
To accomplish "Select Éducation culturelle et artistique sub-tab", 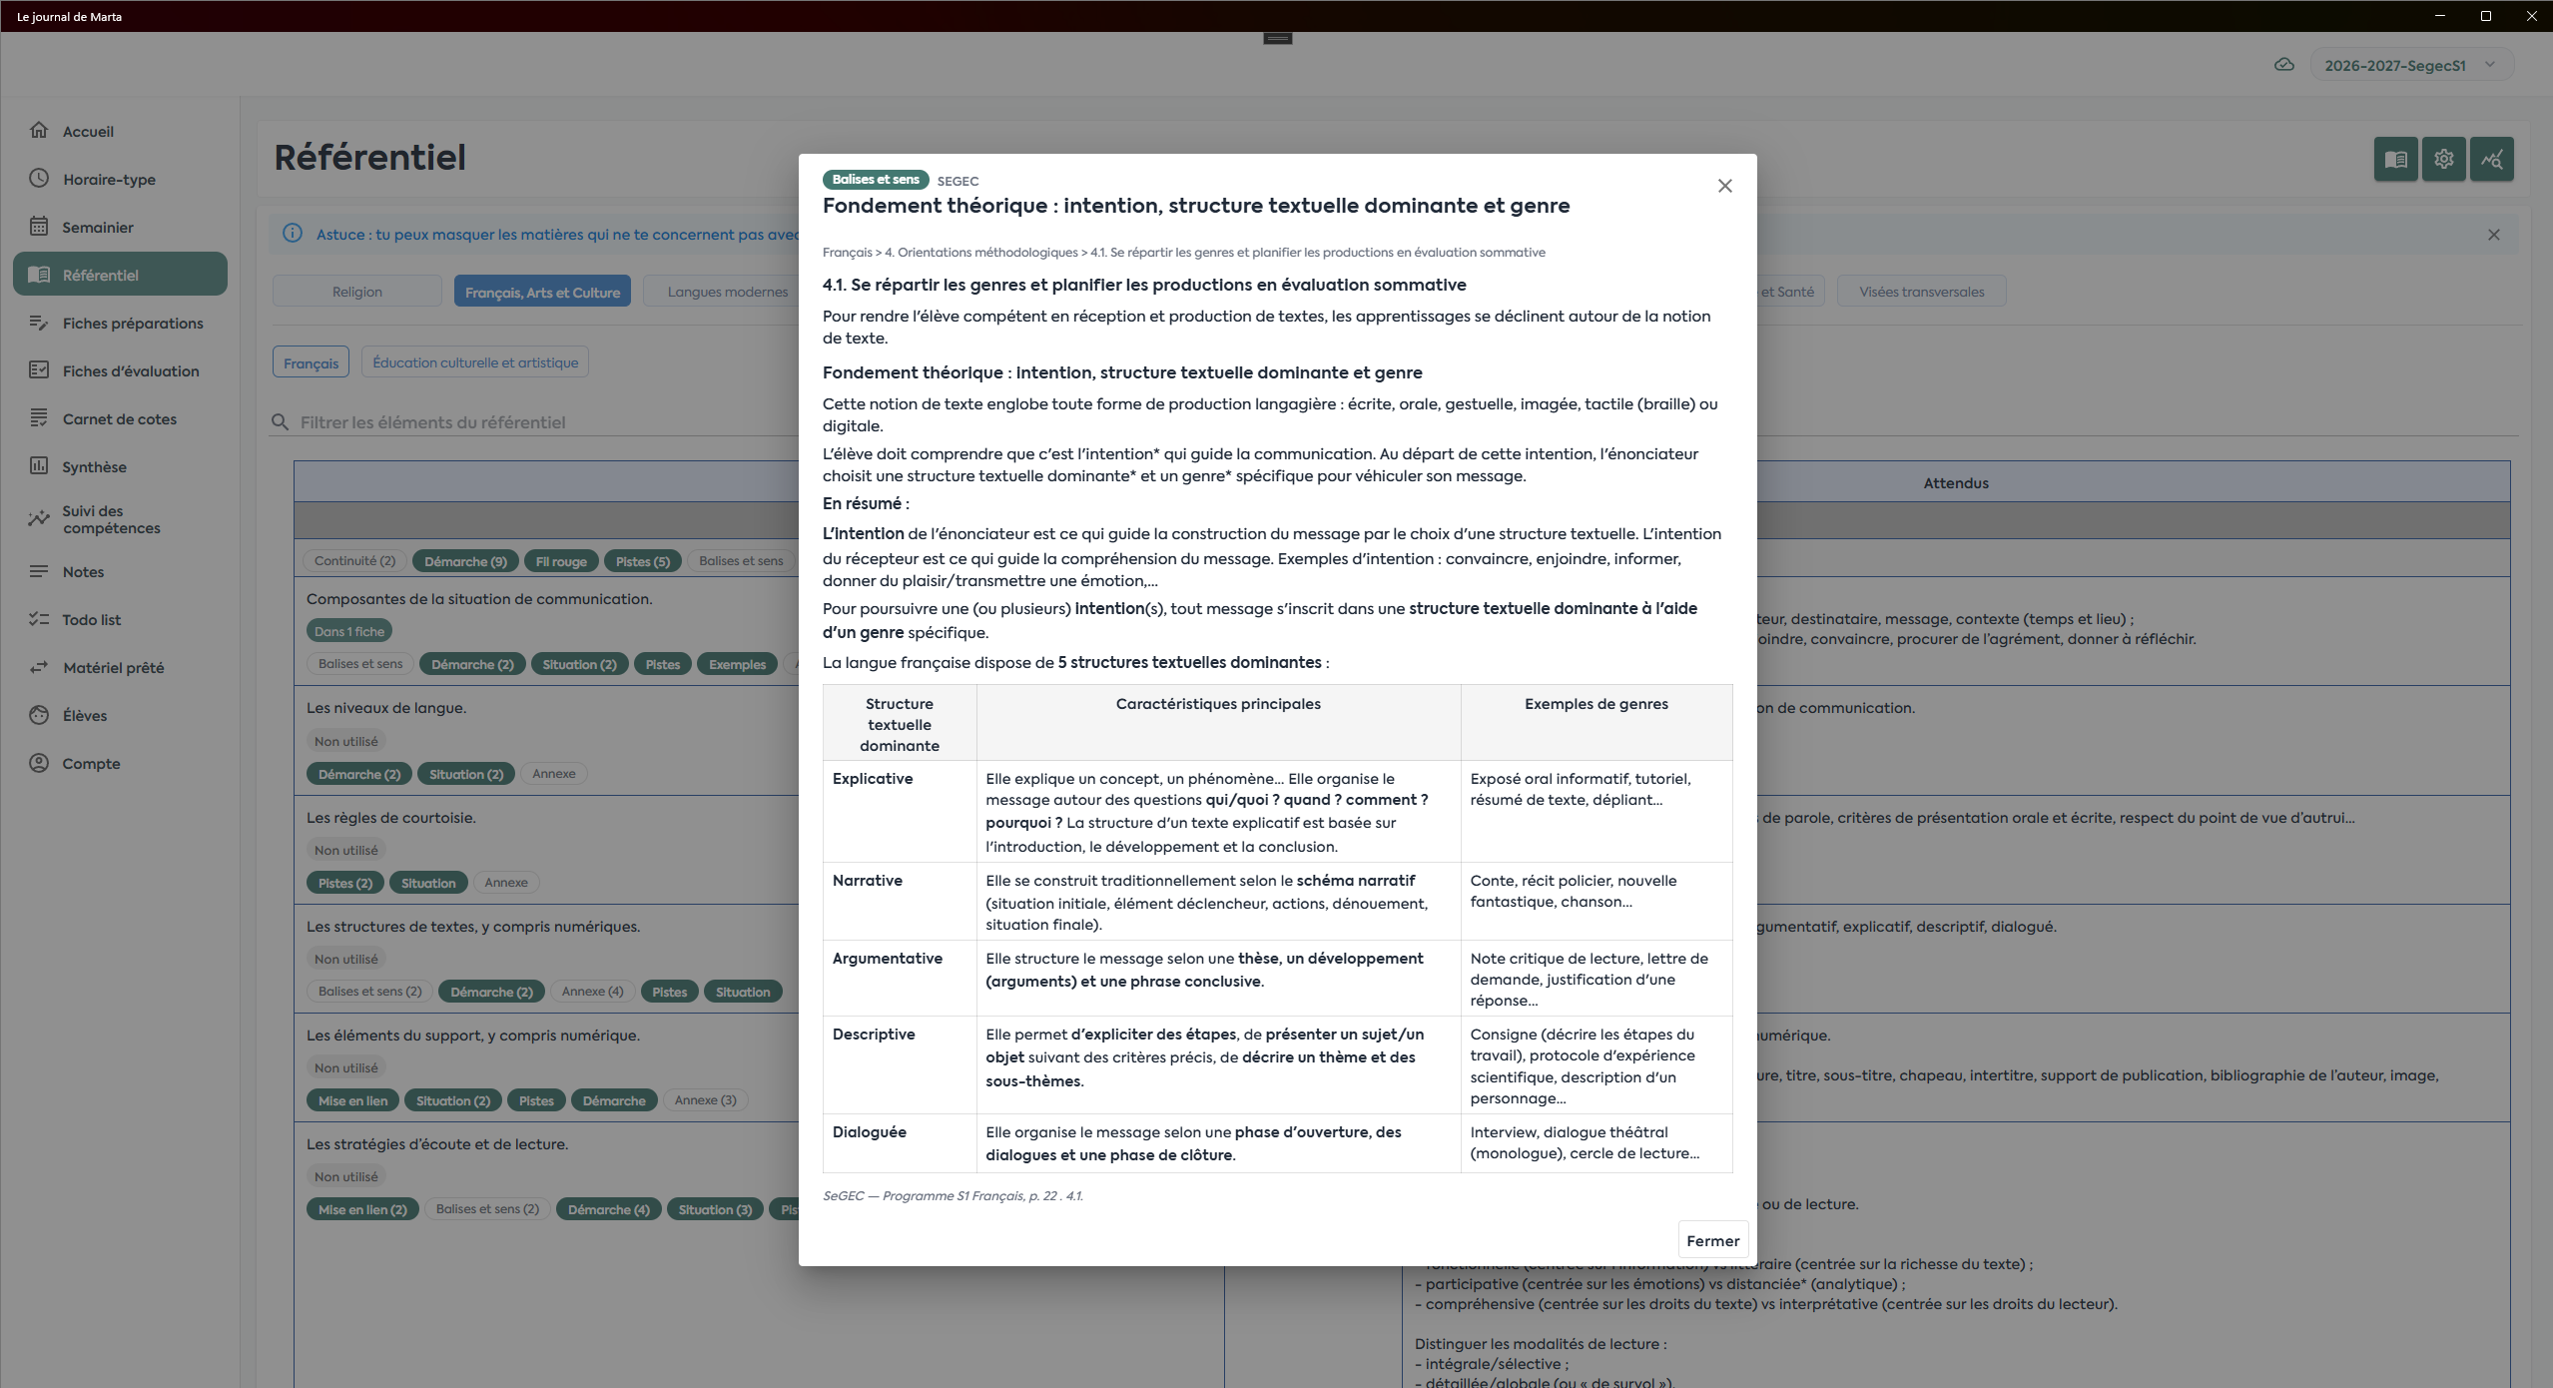I will (475, 362).
